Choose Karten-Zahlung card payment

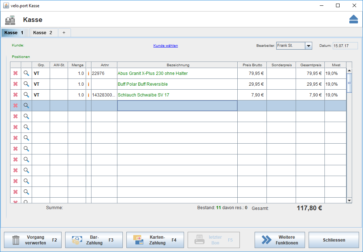coord(155,240)
